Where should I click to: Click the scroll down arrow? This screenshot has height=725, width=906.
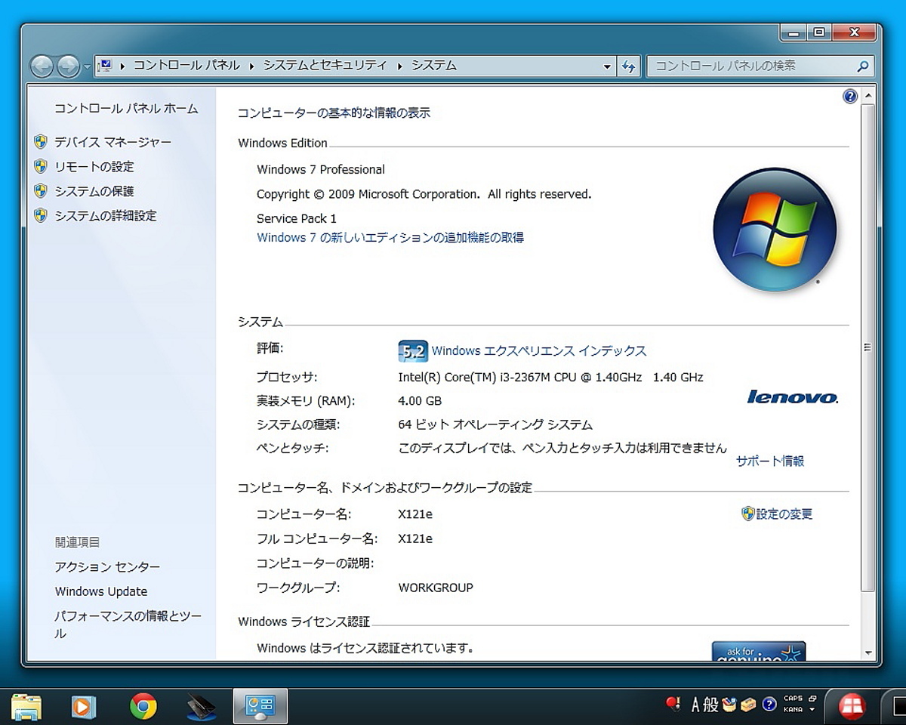(868, 652)
